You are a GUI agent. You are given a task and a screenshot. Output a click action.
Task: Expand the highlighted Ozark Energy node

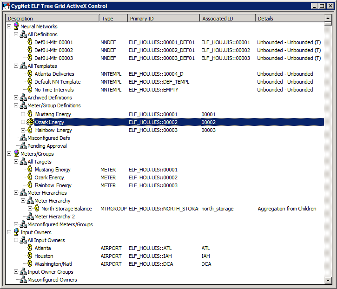(23, 122)
